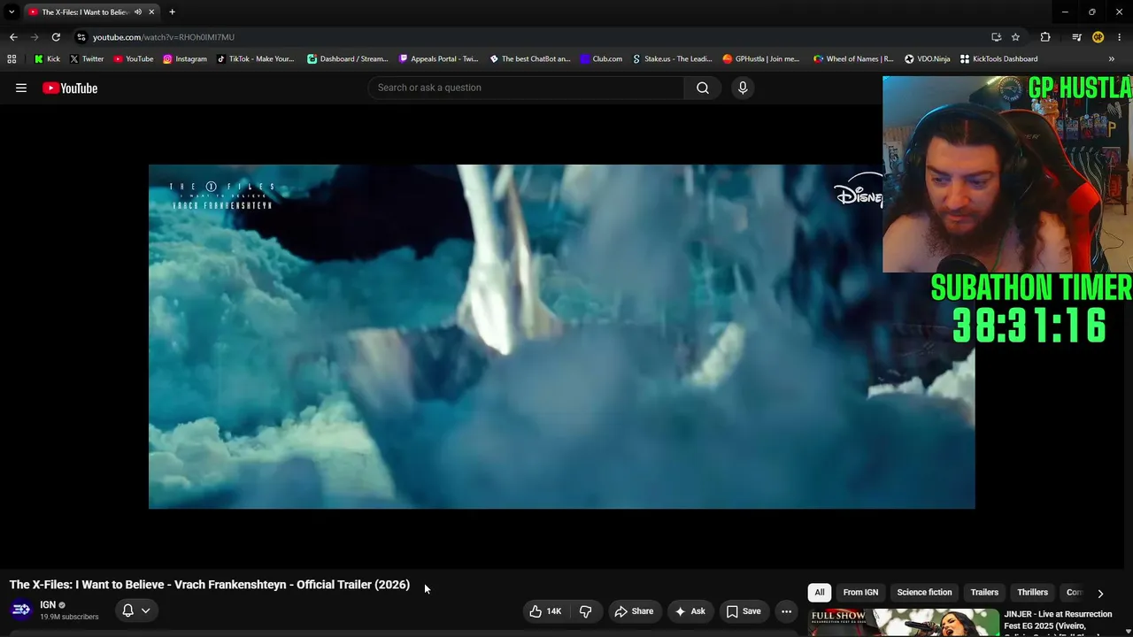This screenshot has width=1133, height=637.
Task: Open the IGN notifications bell dropdown
Action: 136,610
